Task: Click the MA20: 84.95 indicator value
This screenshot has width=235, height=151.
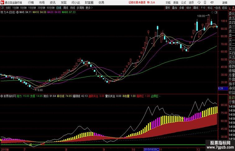Action: pos(54,12)
